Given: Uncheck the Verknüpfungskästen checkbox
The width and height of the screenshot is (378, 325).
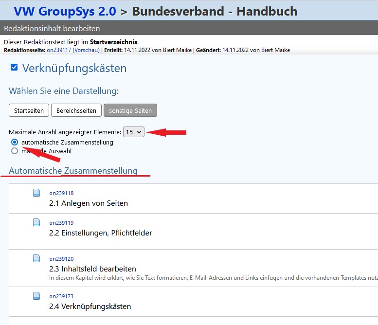Looking at the screenshot, I should pyautogui.click(x=14, y=67).
